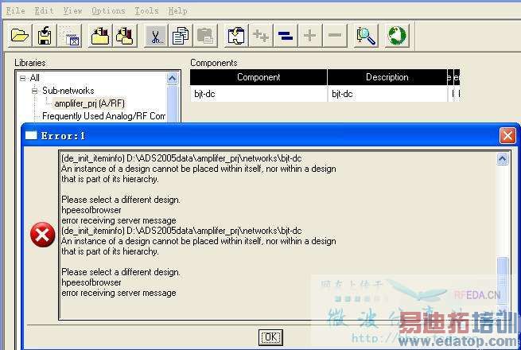
Task: Click the green globe web icon
Action: pyautogui.click(x=397, y=35)
